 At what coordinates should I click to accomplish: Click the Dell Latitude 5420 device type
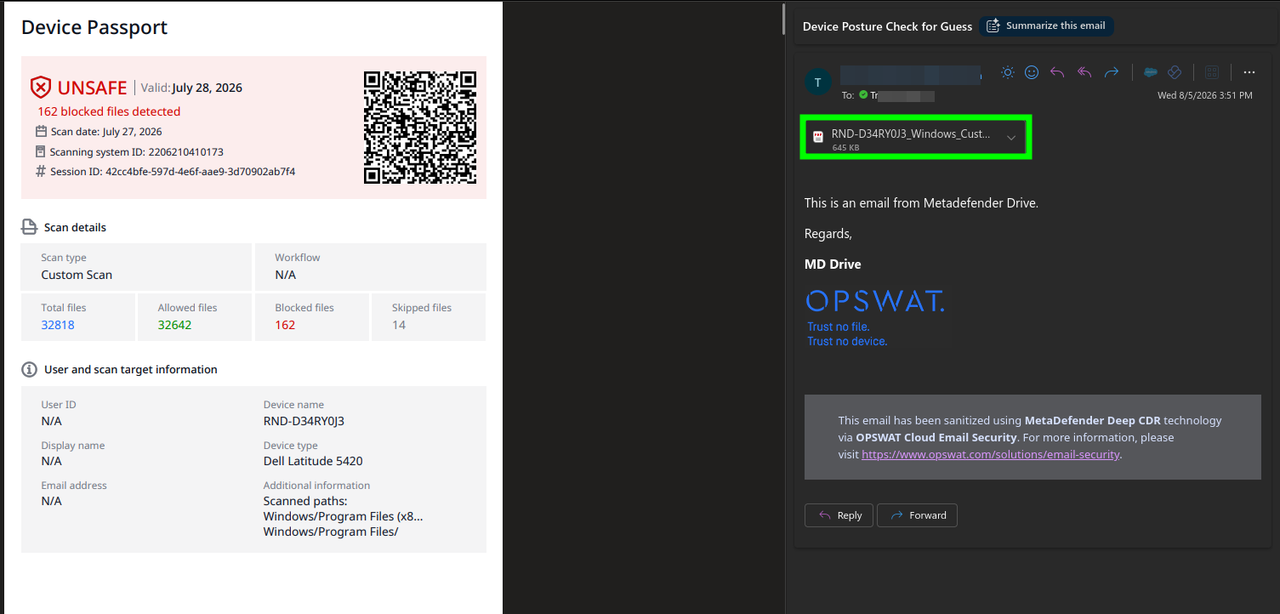[x=313, y=461]
